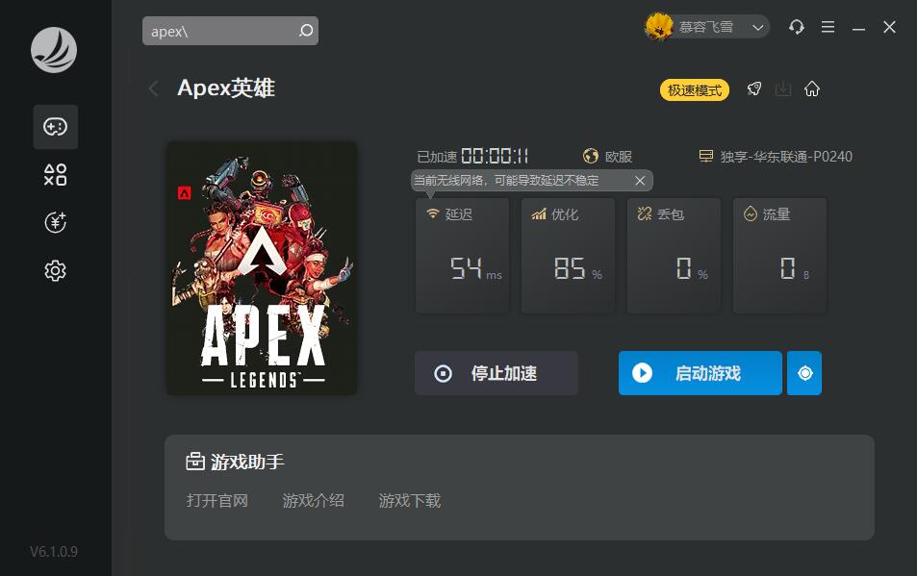Open the shapes toolbox icon in sidebar
The height and width of the screenshot is (576, 917).
[56, 175]
